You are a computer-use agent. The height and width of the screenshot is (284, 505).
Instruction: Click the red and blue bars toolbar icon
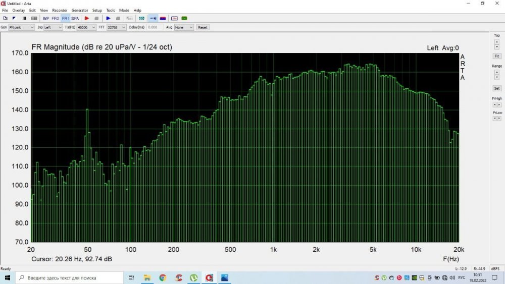tap(163, 18)
